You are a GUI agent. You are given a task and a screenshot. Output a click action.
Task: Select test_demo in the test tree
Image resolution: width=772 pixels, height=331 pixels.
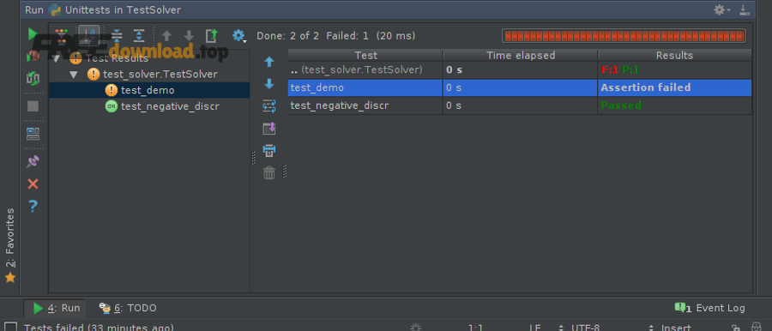[148, 90]
